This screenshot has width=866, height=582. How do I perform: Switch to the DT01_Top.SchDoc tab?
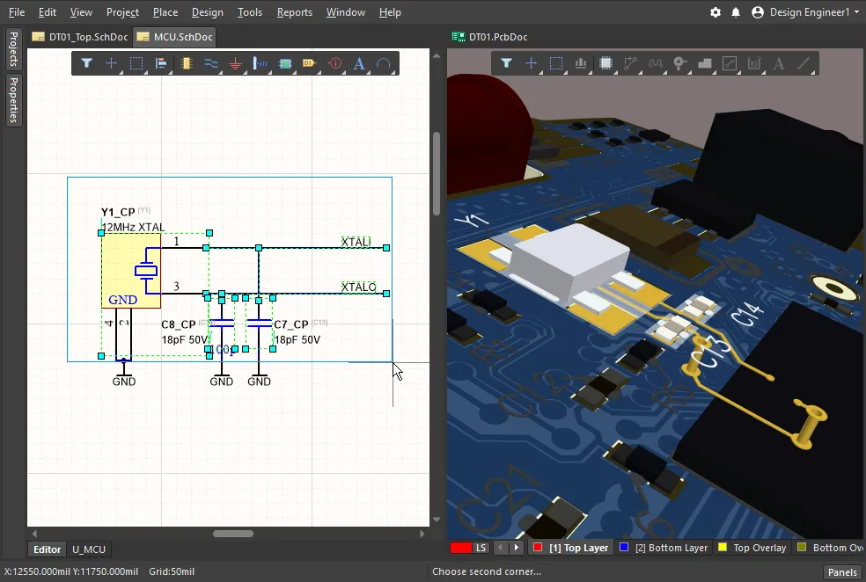point(80,37)
